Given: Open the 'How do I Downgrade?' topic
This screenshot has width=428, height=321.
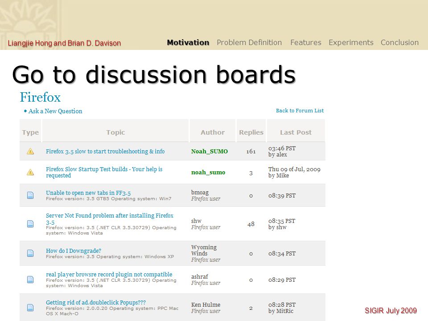Looking at the screenshot, I should [74, 251].
